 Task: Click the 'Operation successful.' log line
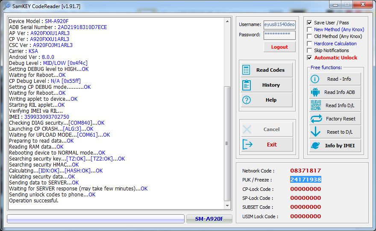[34, 201]
